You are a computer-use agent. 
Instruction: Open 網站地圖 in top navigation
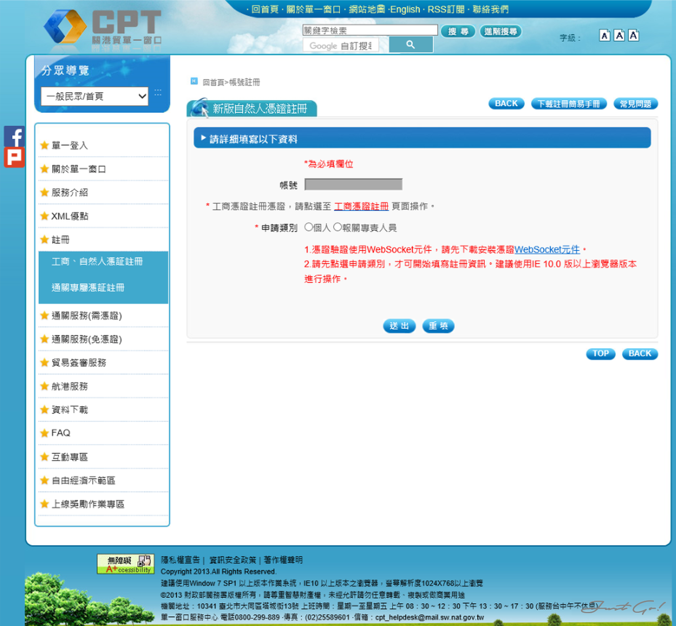367,9
